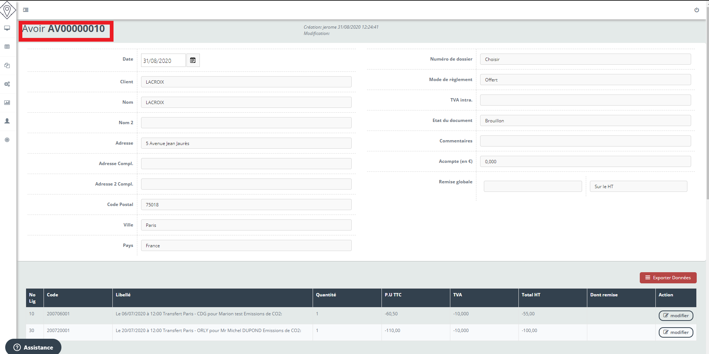
Task: Click the power logout icon
Action: (x=696, y=10)
